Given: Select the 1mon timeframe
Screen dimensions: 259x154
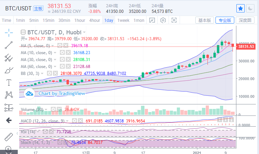Looking at the screenshot, I should pos(139,20).
